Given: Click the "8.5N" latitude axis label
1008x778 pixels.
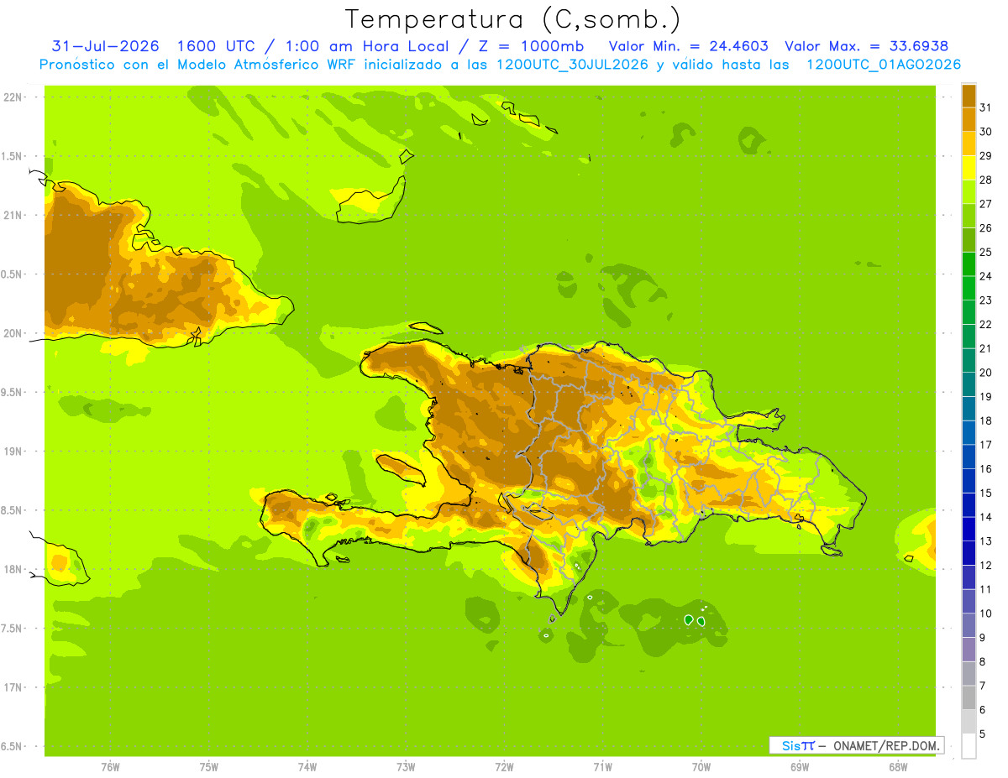Looking at the screenshot, I should click(x=12, y=510).
